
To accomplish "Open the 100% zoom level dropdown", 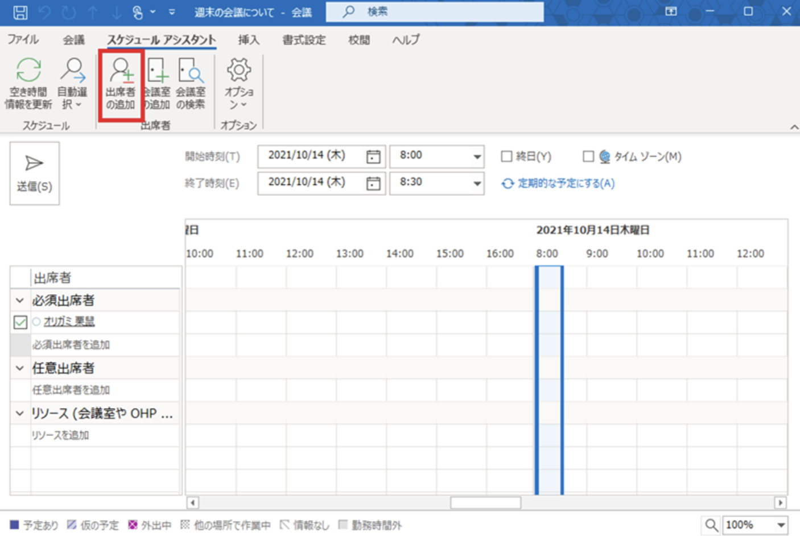I will pyautogui.click(x=781, y=525).
